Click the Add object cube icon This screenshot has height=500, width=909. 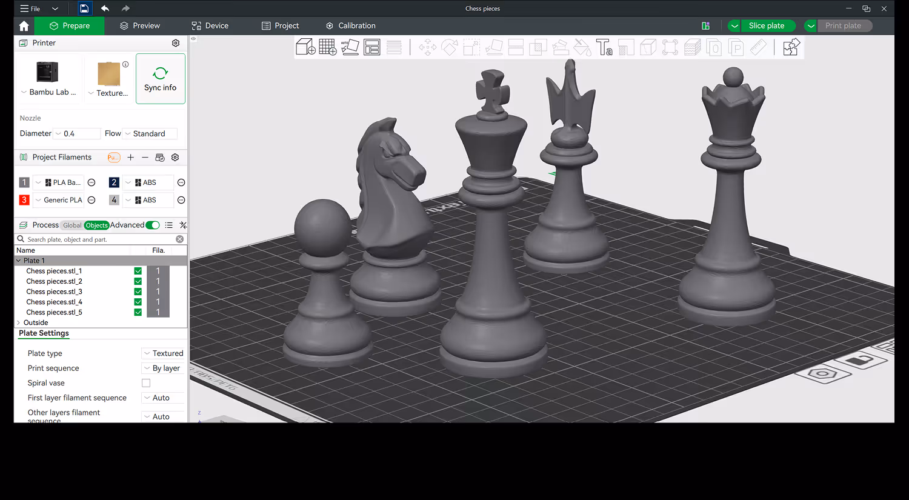pos(305,47)
